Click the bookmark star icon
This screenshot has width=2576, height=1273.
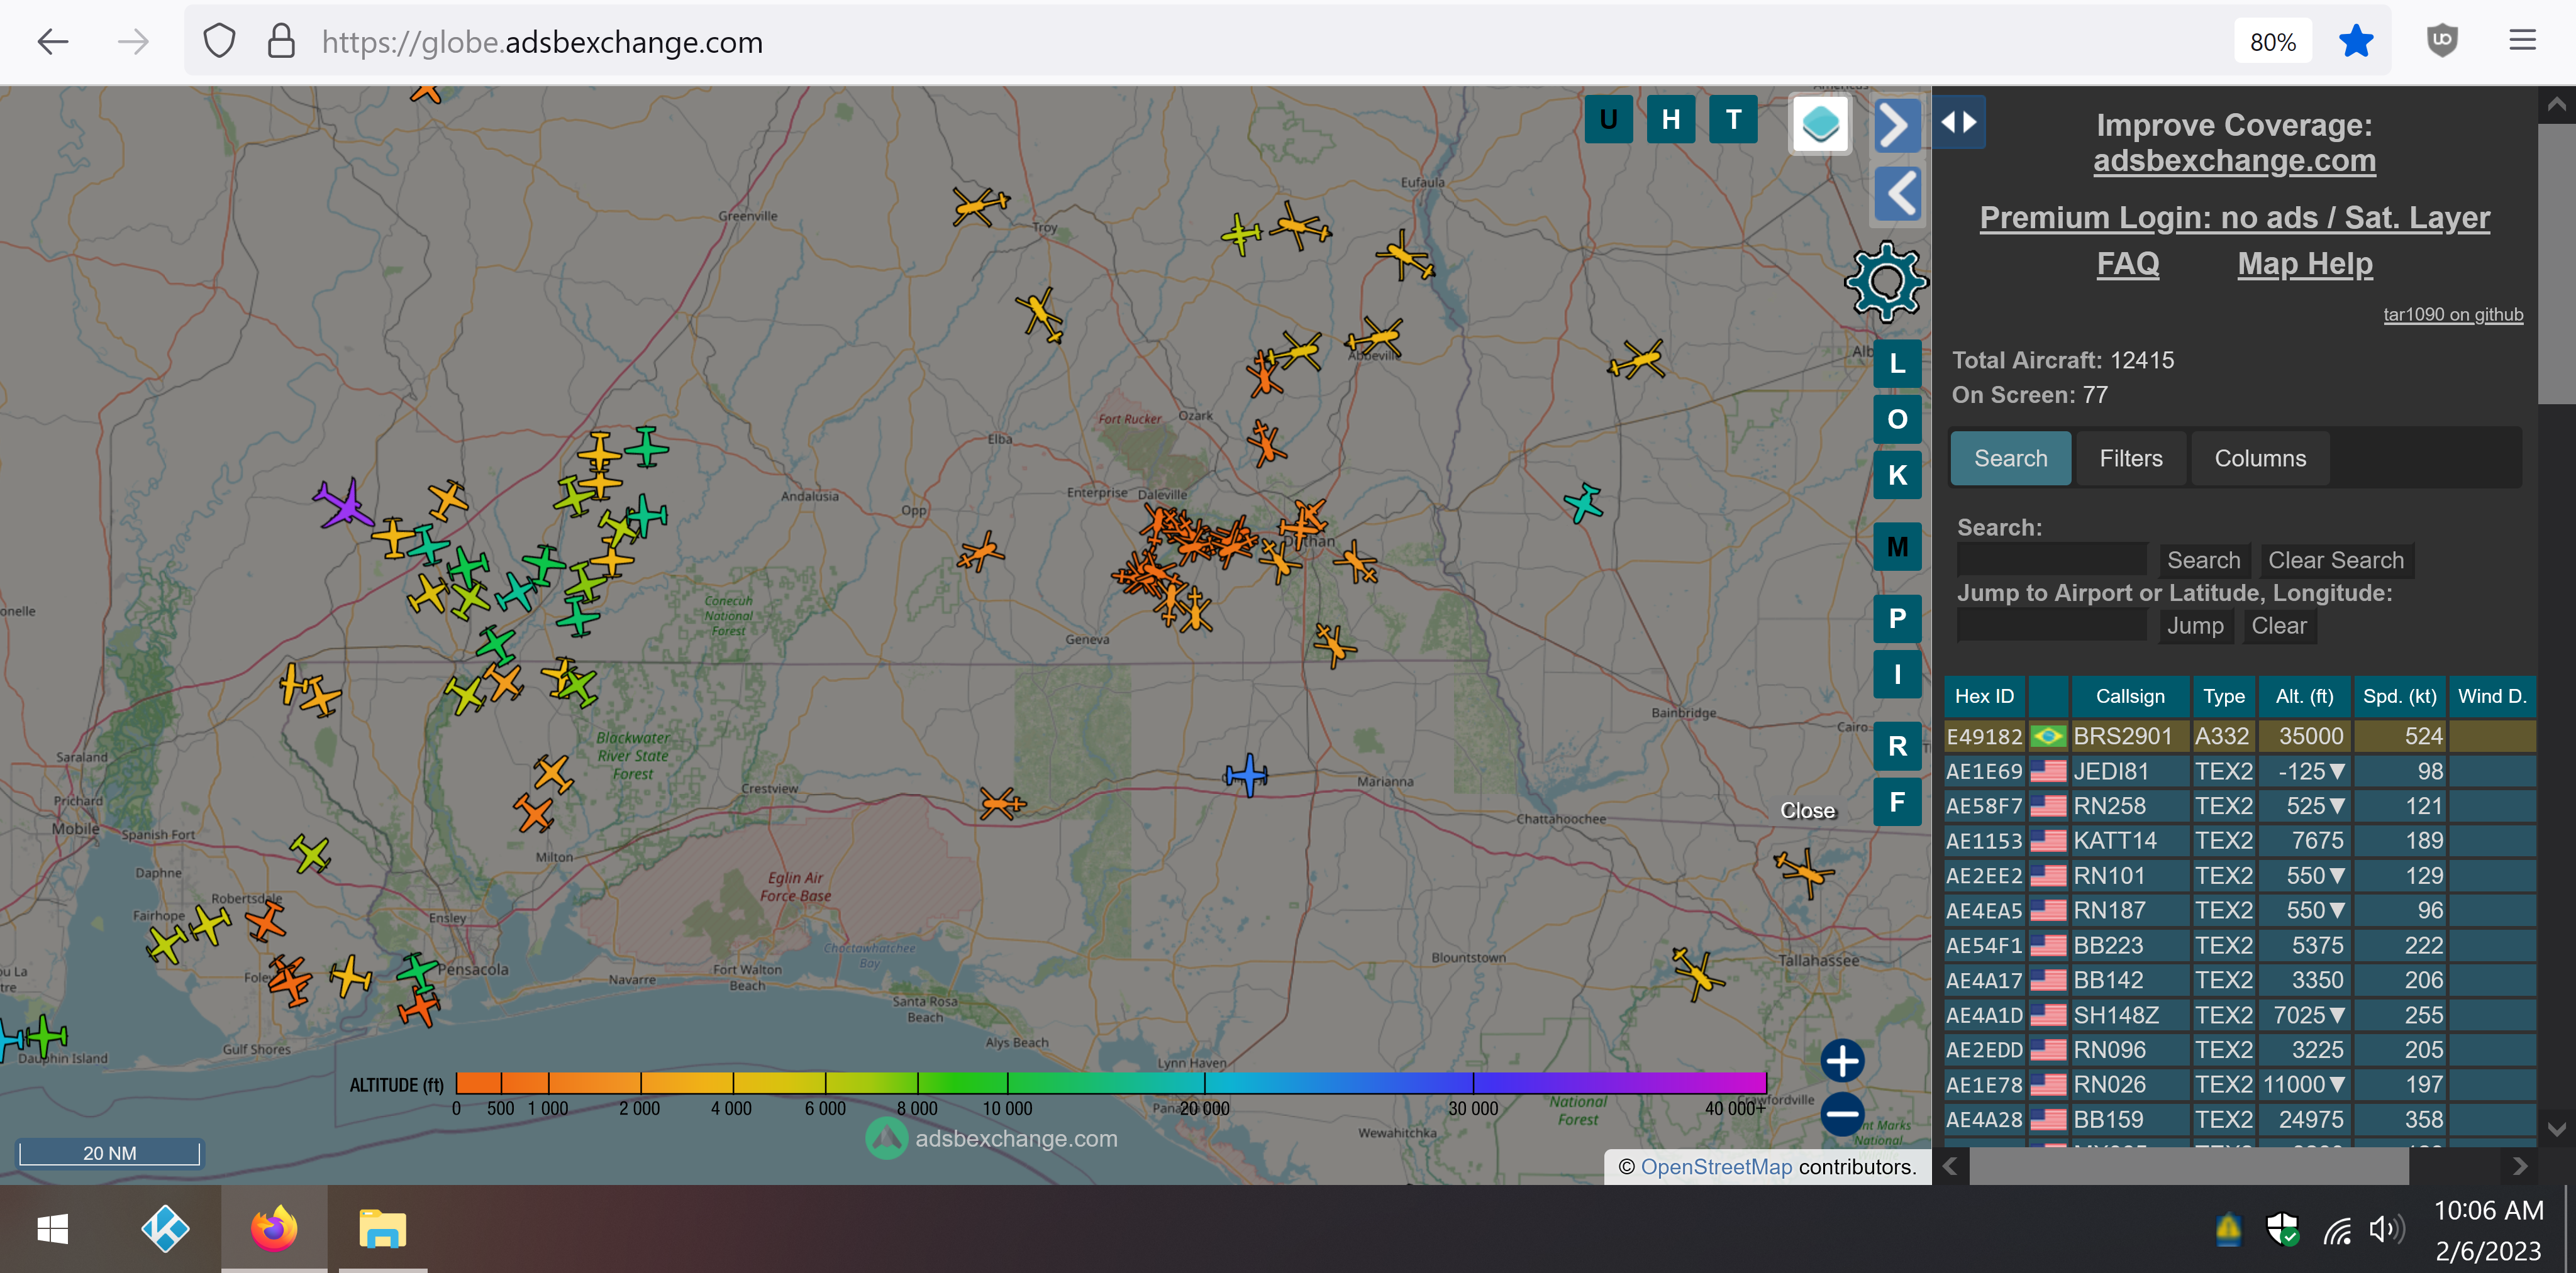2356,42
